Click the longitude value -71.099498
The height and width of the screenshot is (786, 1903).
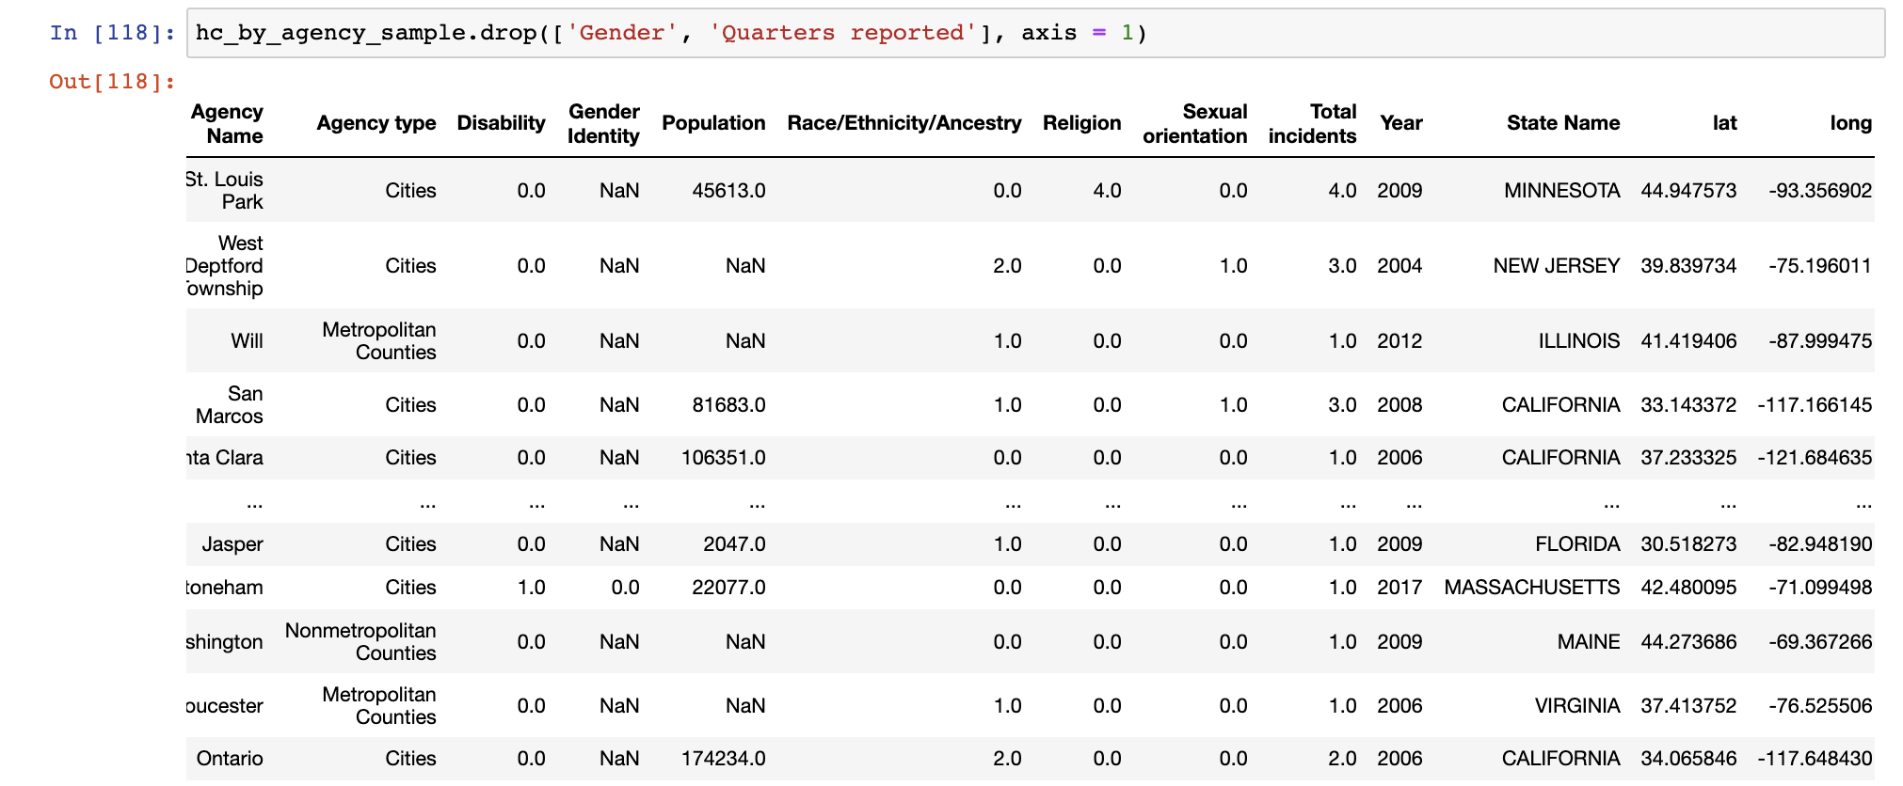[x=1820, y=588]
